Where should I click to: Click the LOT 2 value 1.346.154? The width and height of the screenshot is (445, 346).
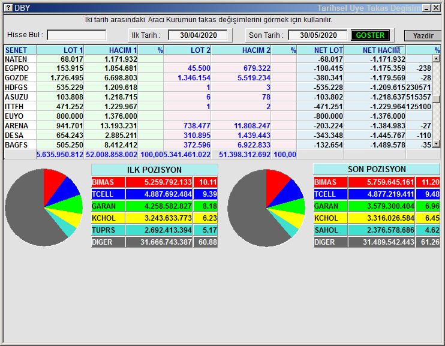[x=194, y=78]
